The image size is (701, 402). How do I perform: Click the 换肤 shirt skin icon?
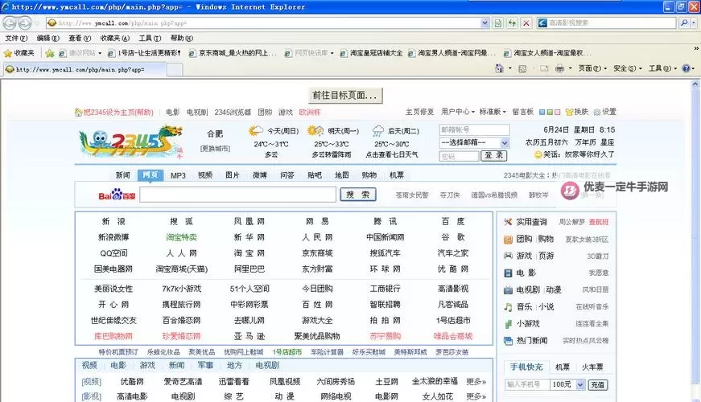[569, 112]
